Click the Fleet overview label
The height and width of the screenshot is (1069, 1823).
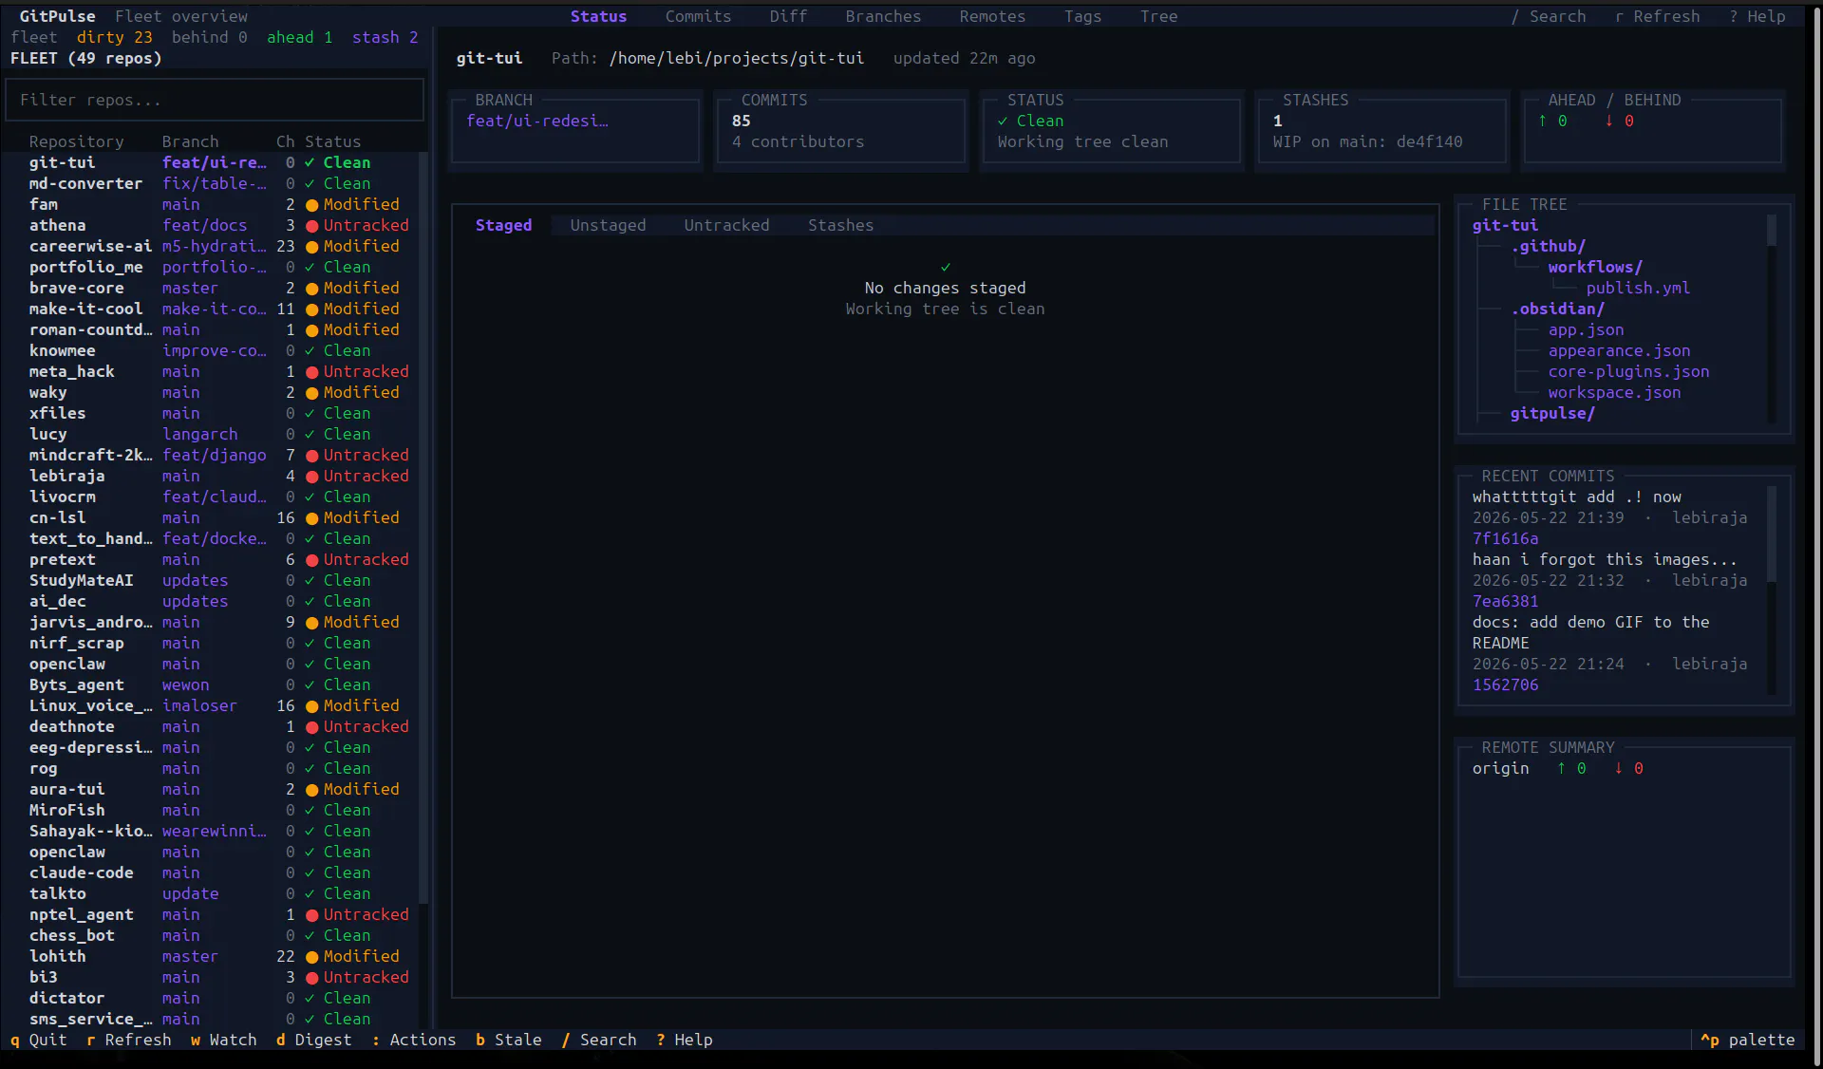181,16
